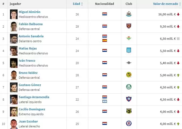Screen dimensions: 182x129
Task: Click Cerro Porteño crest in Arzamendia row
Action: (x=129, y=99)
